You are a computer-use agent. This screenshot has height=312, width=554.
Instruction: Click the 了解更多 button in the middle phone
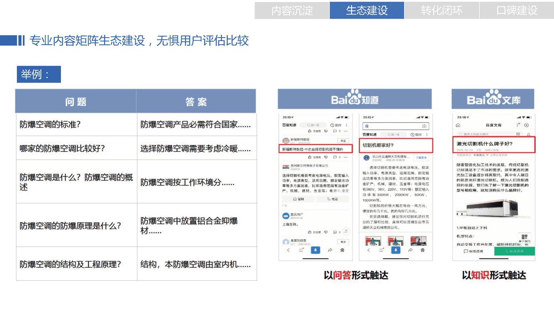[421, 158]
